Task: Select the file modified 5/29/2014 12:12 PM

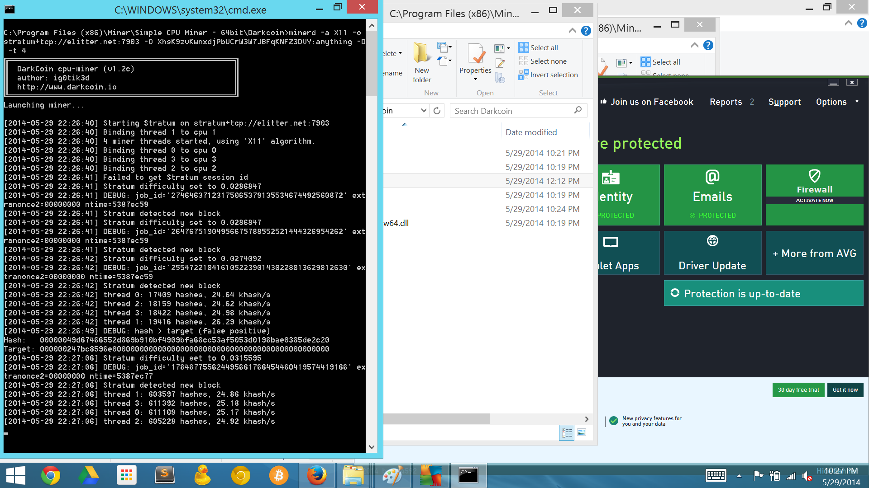Action: tap(488, 181)
